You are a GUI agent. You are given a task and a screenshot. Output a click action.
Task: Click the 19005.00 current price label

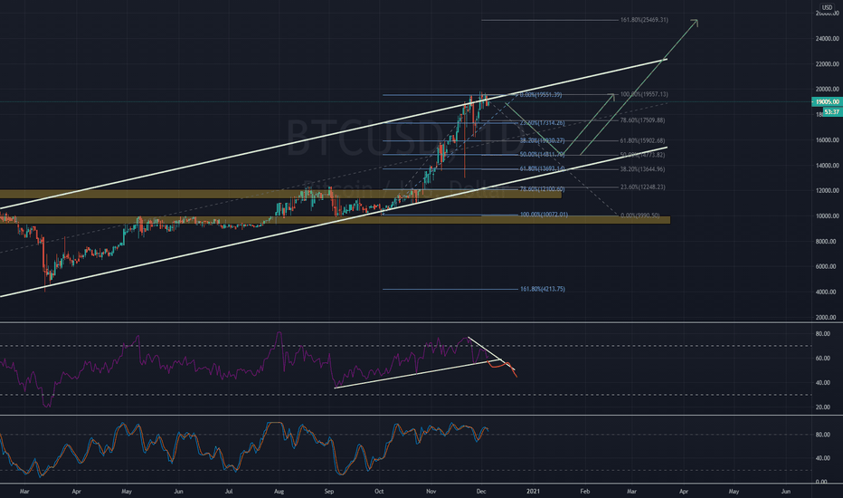(x=827, y=101)
